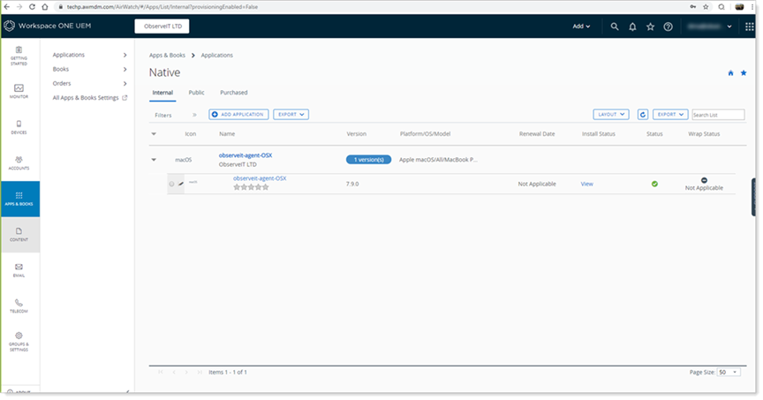
Task: Open the observeit-agent-OSX version 7.9.0 link
Action: click(x=260, y=178)
